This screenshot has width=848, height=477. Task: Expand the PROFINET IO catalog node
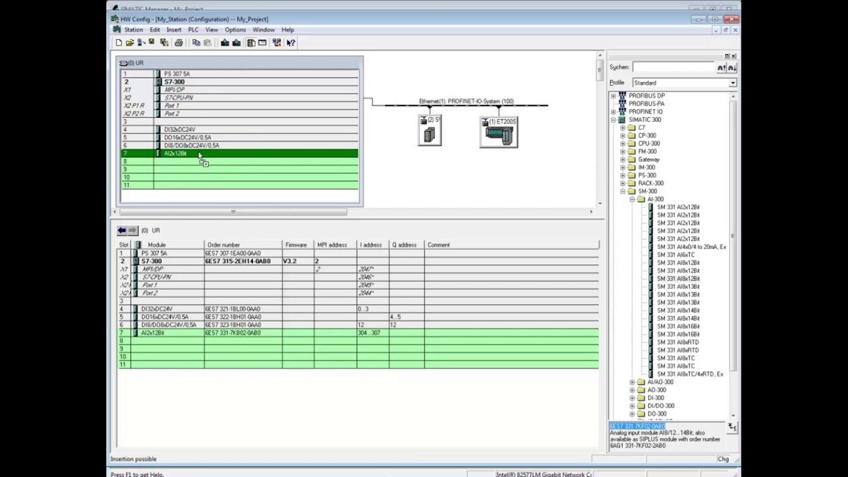[613, 112]
